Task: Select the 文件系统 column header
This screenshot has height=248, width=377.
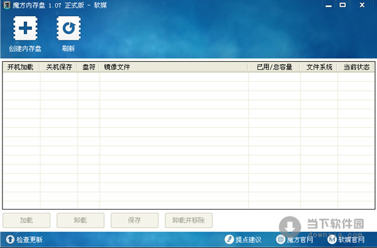Action: point(319,67)
